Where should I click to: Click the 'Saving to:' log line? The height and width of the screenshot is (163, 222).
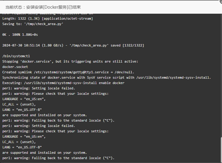click(x=33, y=24)
